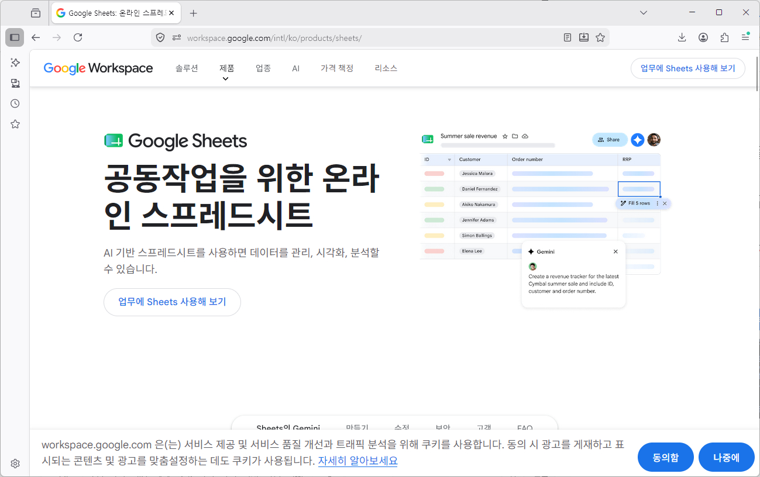Toggle reader view in address bar
Viewport: 760px width, 477px height.
coord(568,37)
